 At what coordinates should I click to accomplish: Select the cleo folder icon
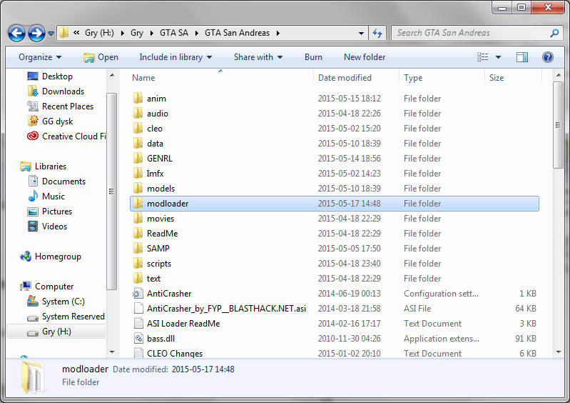pos(138,128)
